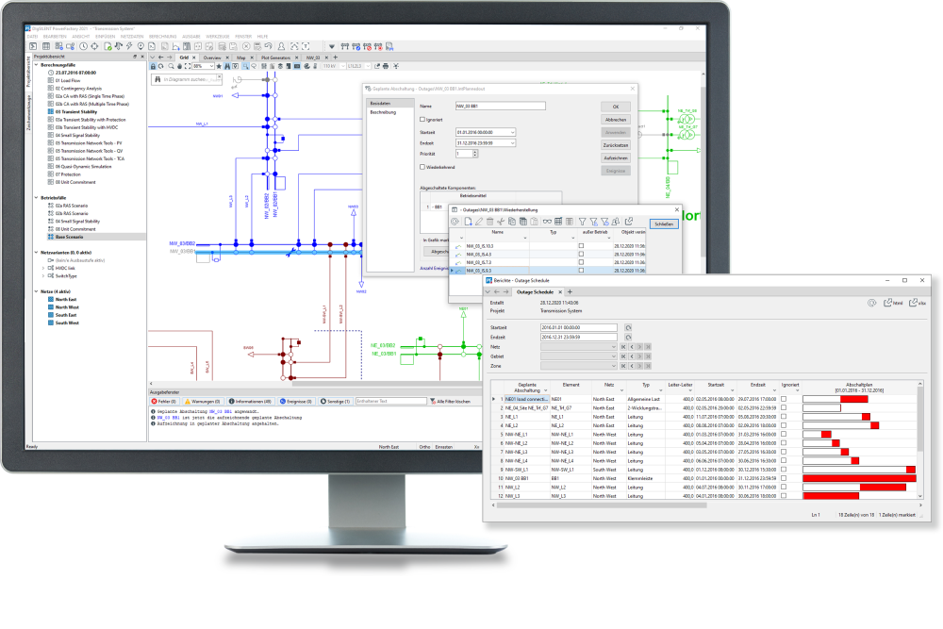This screenshot has height=629, width=943.
Task: Select the hand pan tool in diagram toolbar
Action: 179,66
